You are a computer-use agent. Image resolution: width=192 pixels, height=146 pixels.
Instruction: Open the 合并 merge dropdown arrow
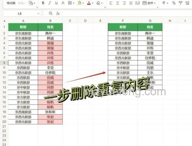coord(155,3)
